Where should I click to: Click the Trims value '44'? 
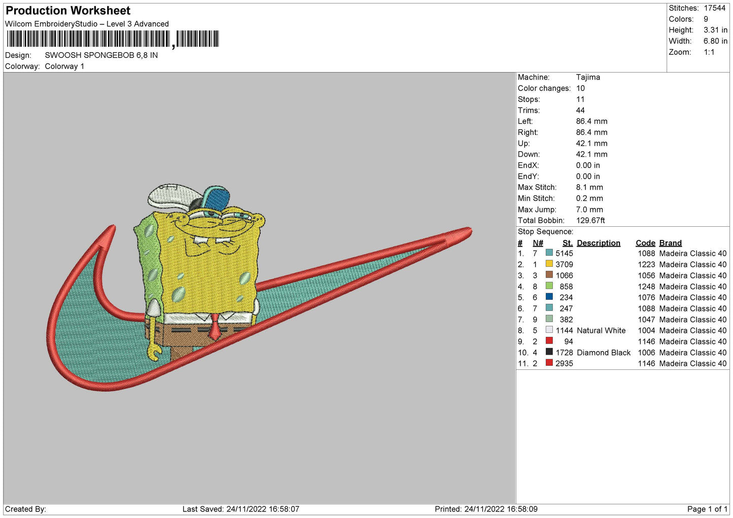tap(580, 110)
